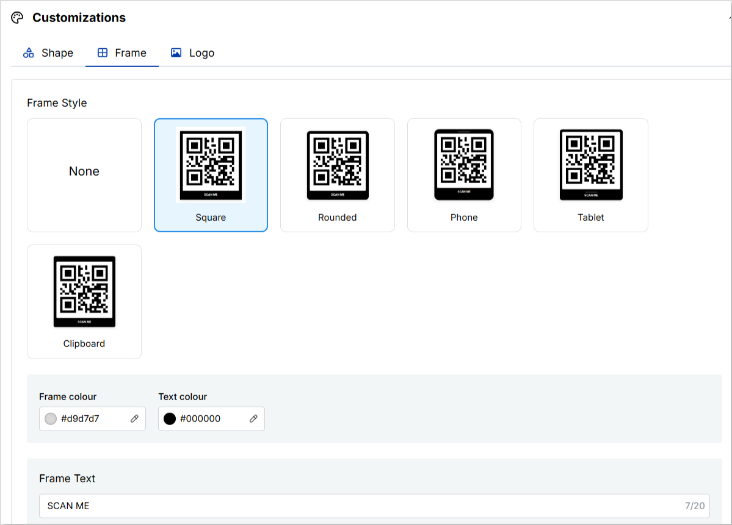The height and width of the screenshot is (525, 732).
Task: Click the Frame tab grid icon
Action: [x=102, y=52]
